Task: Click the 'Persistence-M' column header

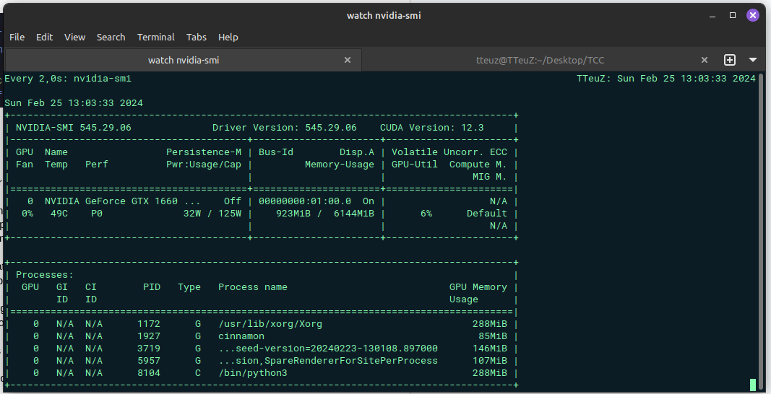Action: point(204,152)
